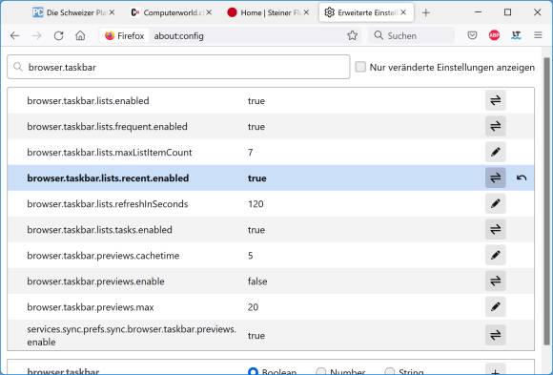Click the page vertical scrollbar
The width and height of the screenshot is (553, 375).
(547, 201)
